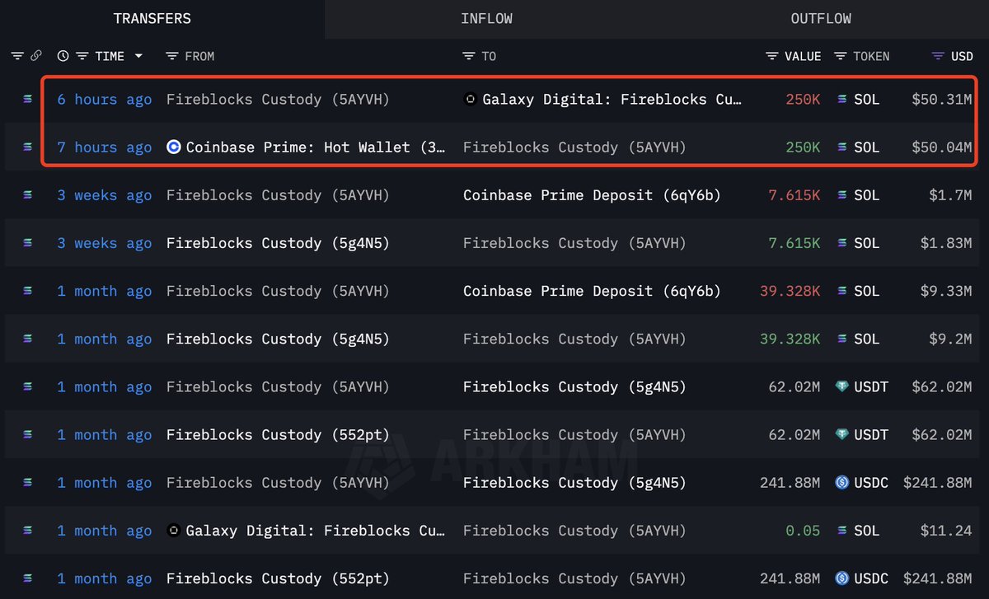Image resolution: width=989 pixels, height=599 pixels.
Task: Open the TOKEN column filter
Action: point(840,56)
